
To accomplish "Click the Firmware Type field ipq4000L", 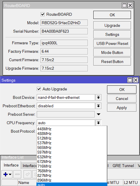I will coord(64,43).
